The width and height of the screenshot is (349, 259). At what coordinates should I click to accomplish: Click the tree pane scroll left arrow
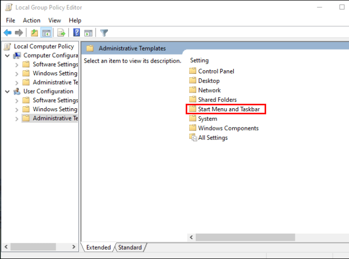[6, 246]
